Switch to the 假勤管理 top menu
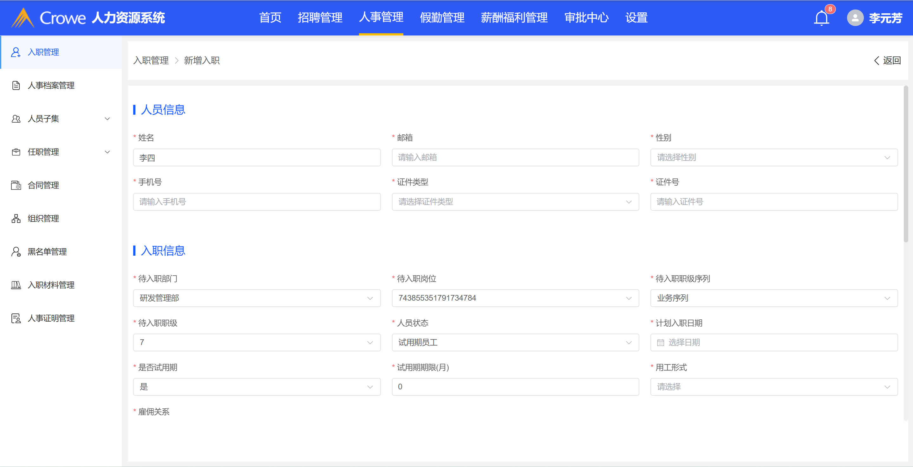This screenshot has height=467, width=913. pyautogui.click(x=442, y=18)
